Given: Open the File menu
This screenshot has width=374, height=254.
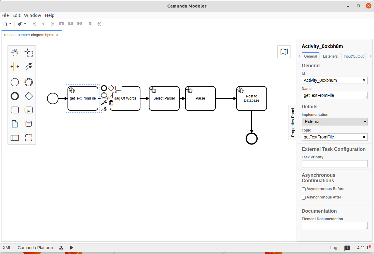Looking at the screenshot, I should 5,15.
